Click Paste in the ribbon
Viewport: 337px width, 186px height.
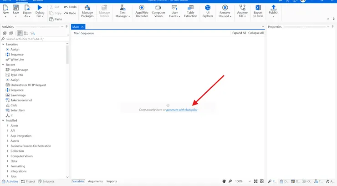pos(56,19)
